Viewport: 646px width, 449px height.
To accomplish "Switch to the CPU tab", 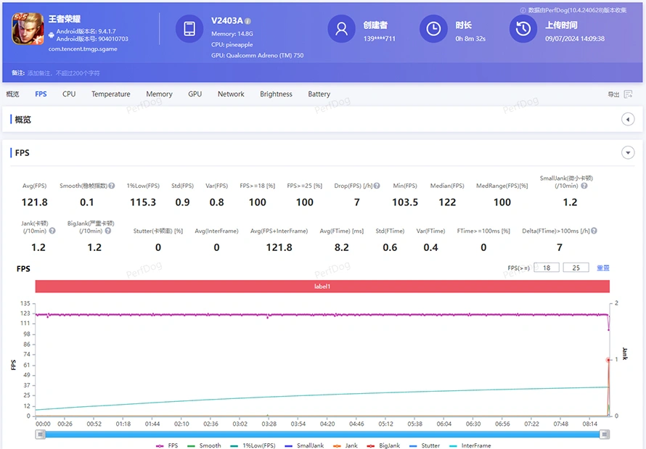I will point(69,94).
